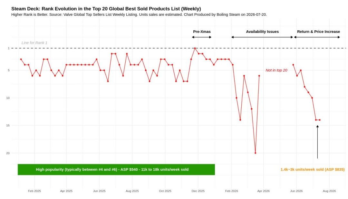The width and height of the screenshot is (348, 199).
Task: Click the Apr 2026 x-axis label
Action: [x=264, y=191]
